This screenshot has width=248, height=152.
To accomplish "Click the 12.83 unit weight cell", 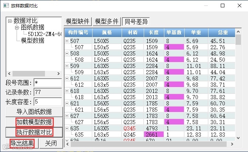I will (196, 134).
